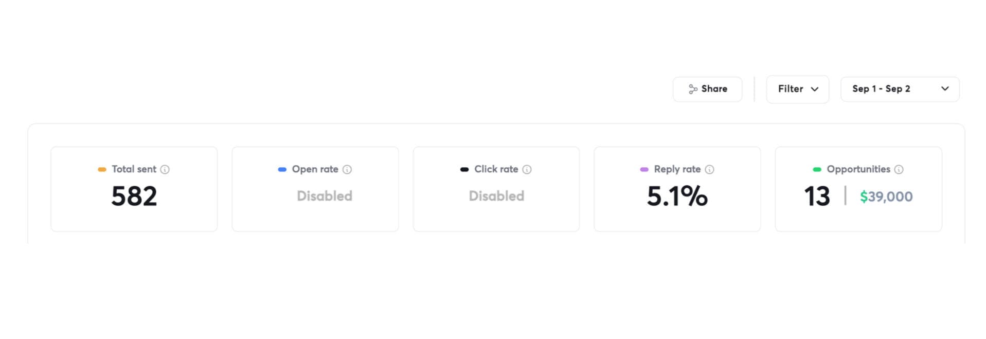Click the Click rate info icon

[526, 169]
